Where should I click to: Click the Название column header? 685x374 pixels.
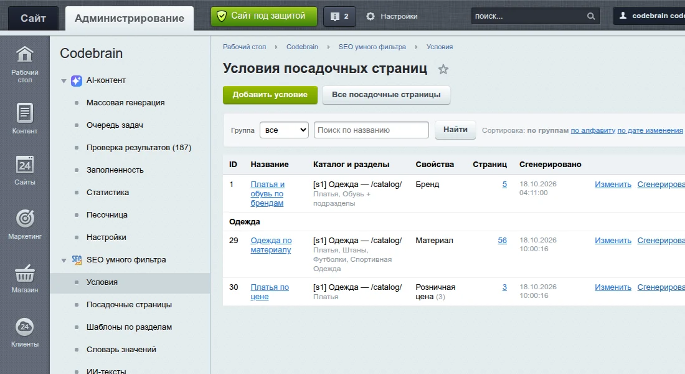270,165
